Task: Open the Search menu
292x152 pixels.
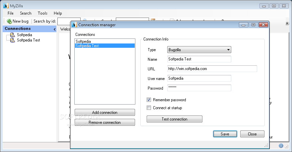Action: (x=26, y=13)
